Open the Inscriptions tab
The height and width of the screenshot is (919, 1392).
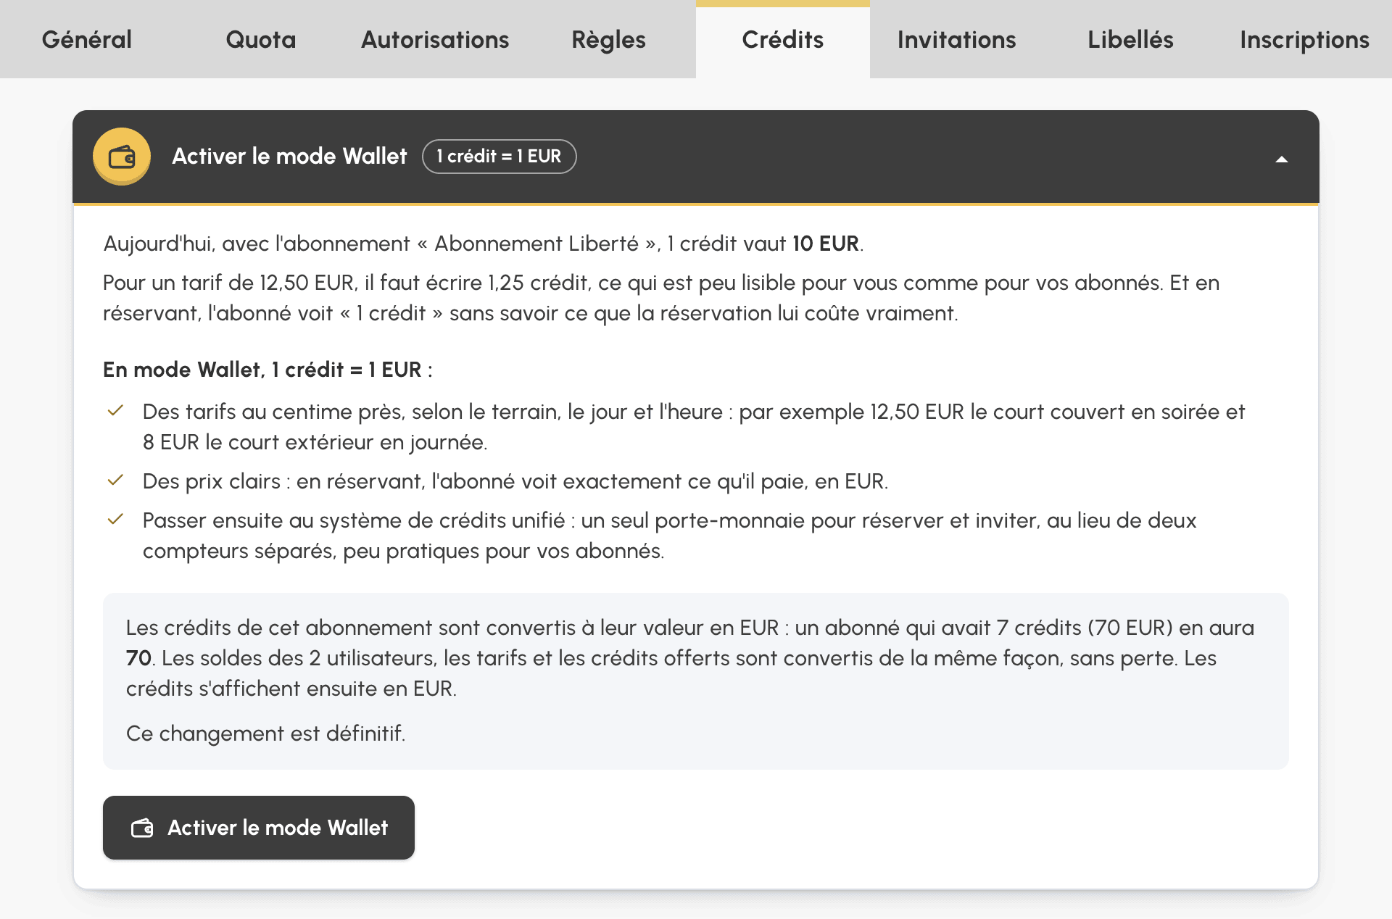(x=1305, y=39)
